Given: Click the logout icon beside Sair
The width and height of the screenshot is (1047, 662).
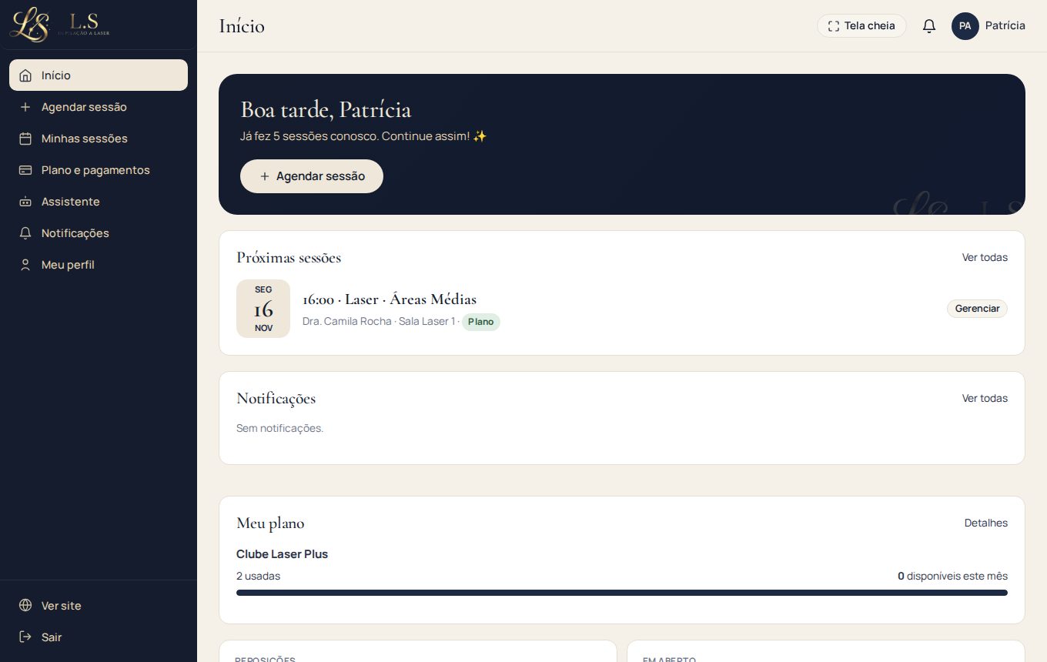Looking at the screenshot, I should coord(25,637).
